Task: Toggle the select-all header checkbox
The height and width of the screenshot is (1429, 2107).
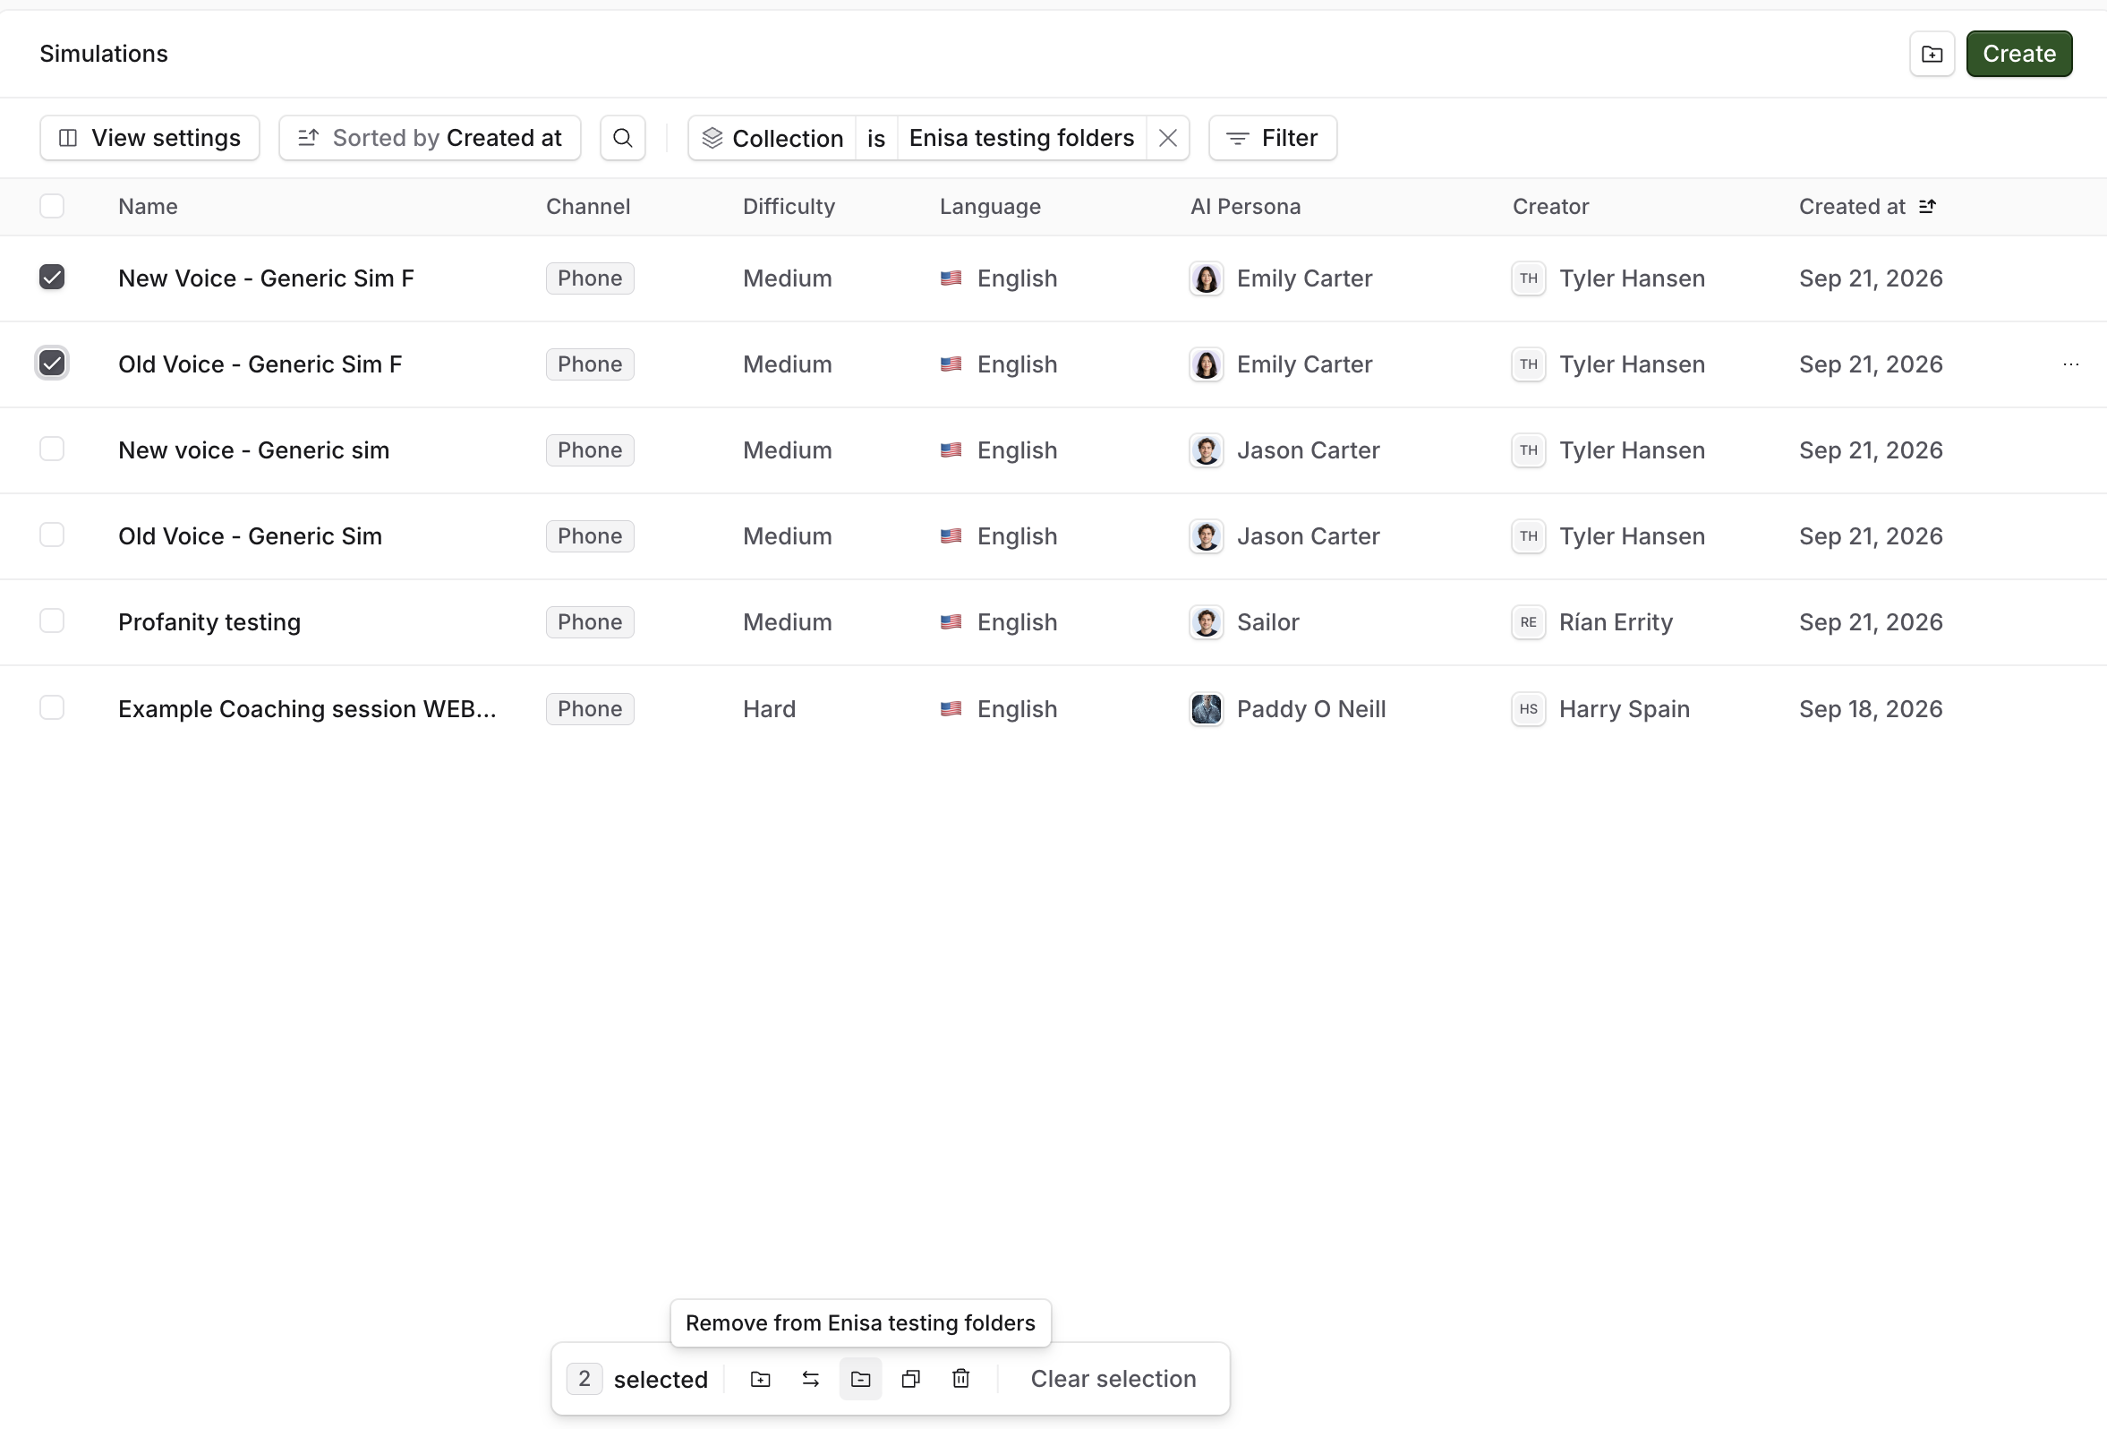Action: [x=52, y=206]
